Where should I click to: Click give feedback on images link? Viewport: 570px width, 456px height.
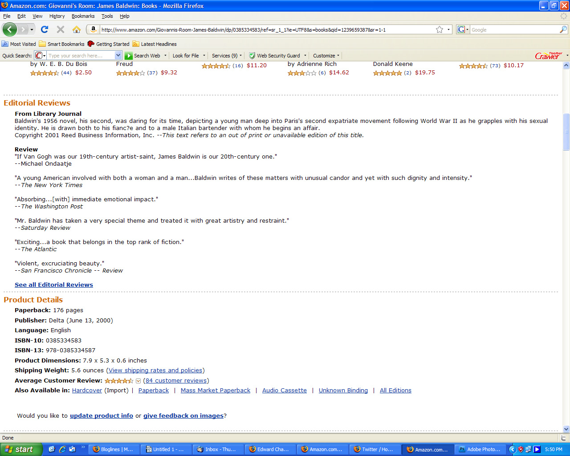[x=183, y=415]
